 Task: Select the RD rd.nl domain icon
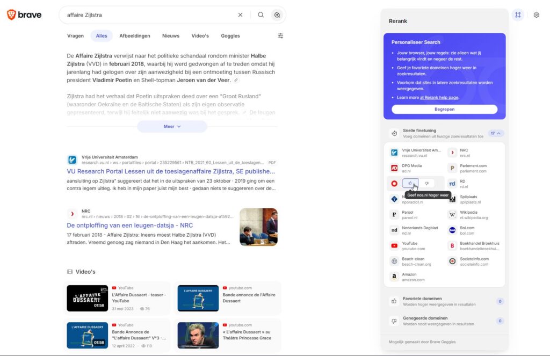[x=452, y=184]
